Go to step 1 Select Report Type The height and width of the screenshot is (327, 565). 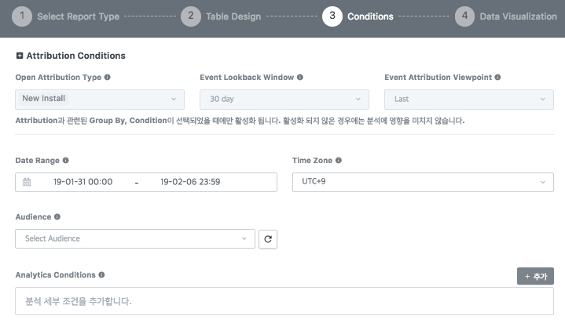(65, 16)
